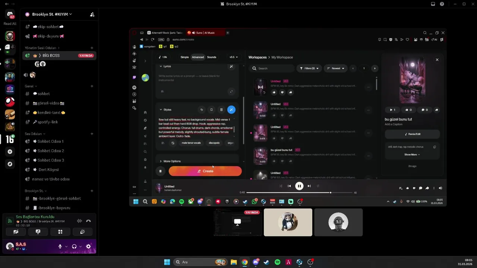Click magic wand icon in Lyrics header

click(x=231, y=66)
